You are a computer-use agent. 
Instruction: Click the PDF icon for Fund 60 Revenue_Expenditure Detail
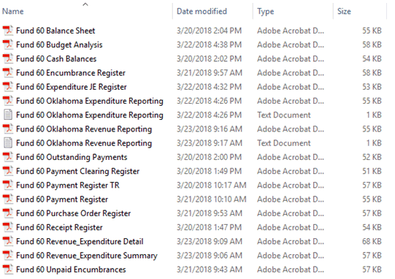coord(8,242)
